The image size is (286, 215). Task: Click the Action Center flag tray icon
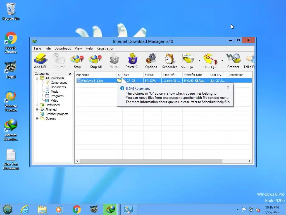click(x=244, y=209)
